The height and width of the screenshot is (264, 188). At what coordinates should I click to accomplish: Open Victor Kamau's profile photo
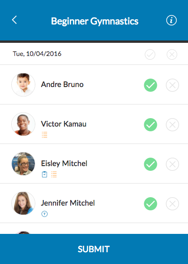tap(23, 124)
